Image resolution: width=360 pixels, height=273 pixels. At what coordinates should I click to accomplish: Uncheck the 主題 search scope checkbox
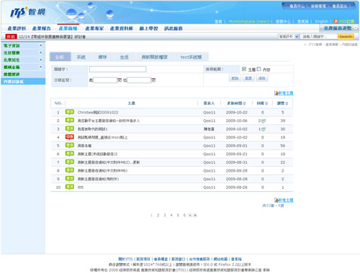tap(244, 69)
